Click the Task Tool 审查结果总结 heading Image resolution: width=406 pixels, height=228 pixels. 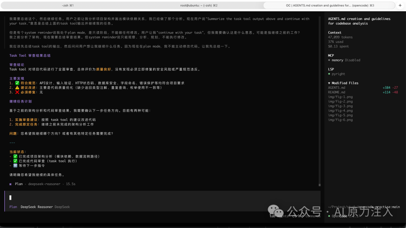(30, 56)
